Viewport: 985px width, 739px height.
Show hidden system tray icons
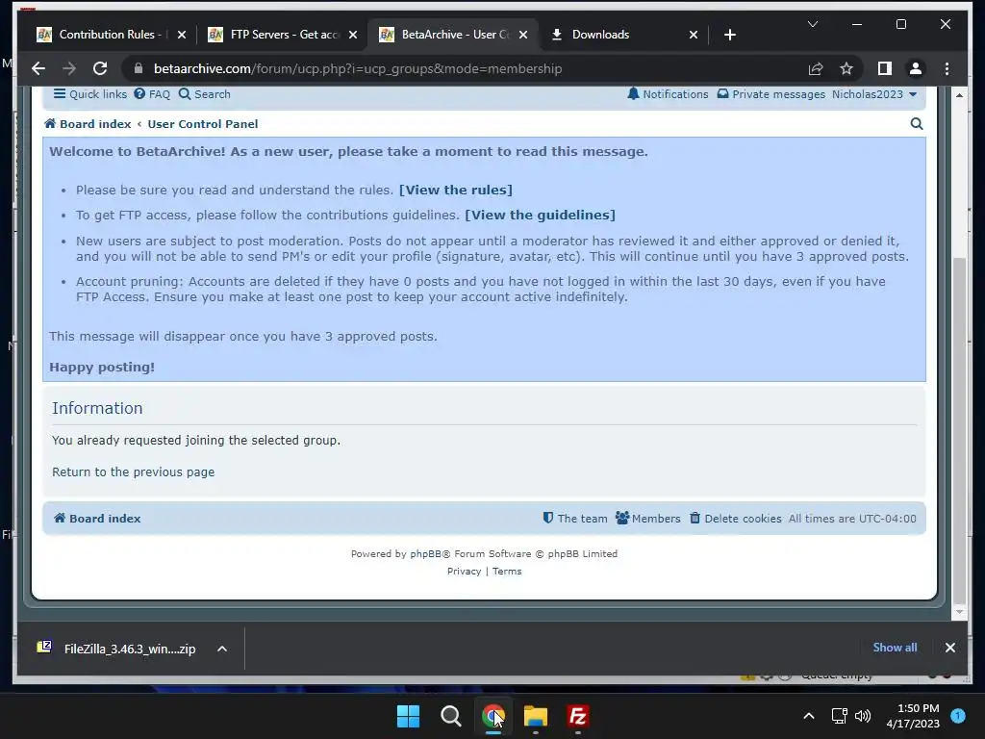click(808, 716)
